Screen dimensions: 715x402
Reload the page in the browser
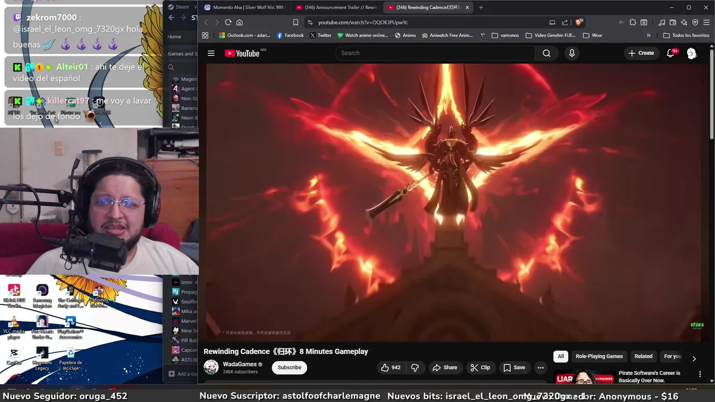click(228, 22)
